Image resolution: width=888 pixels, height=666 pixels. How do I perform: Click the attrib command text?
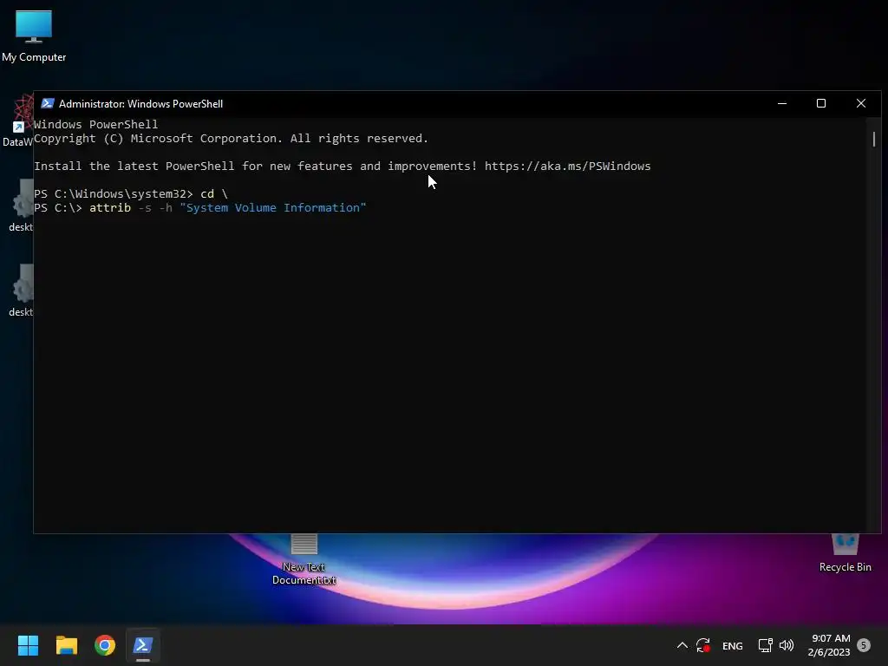[x=110, y=208]
